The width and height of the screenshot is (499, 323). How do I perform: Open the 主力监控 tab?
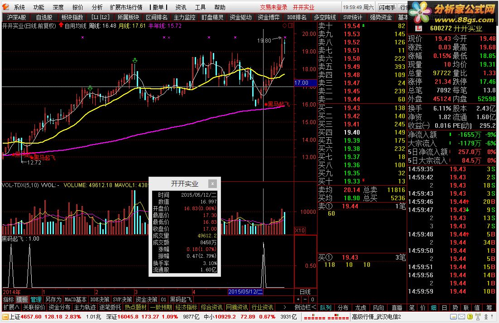(184, 18)
